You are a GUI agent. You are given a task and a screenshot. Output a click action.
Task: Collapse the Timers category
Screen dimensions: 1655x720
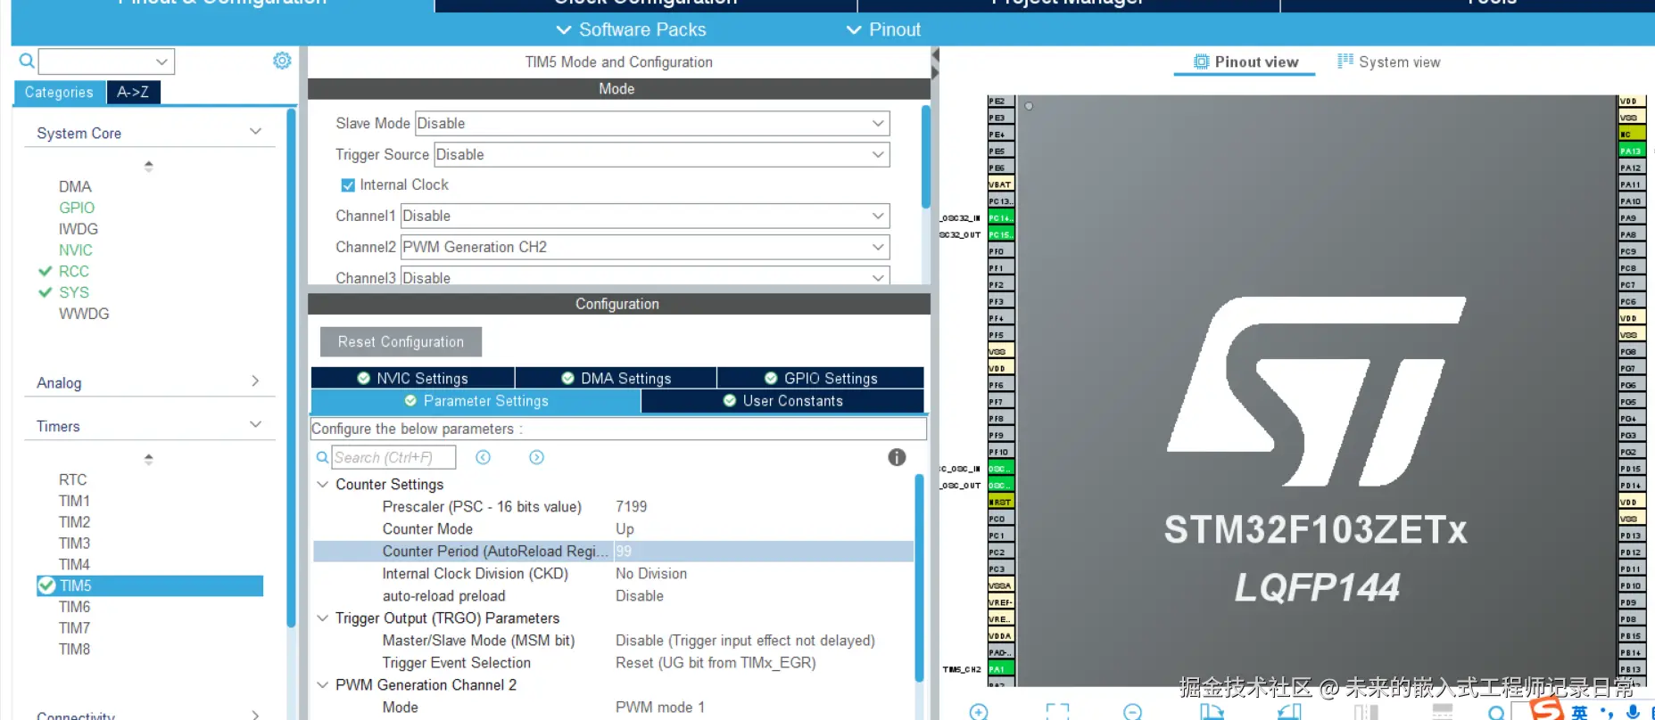(x=255, y=425)
